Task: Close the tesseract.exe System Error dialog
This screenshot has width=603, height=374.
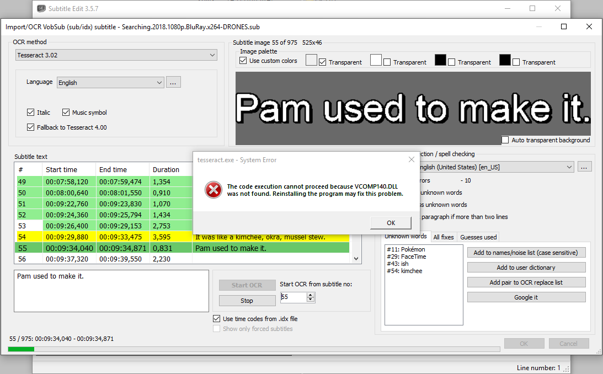Action: (x=412, y=159)
